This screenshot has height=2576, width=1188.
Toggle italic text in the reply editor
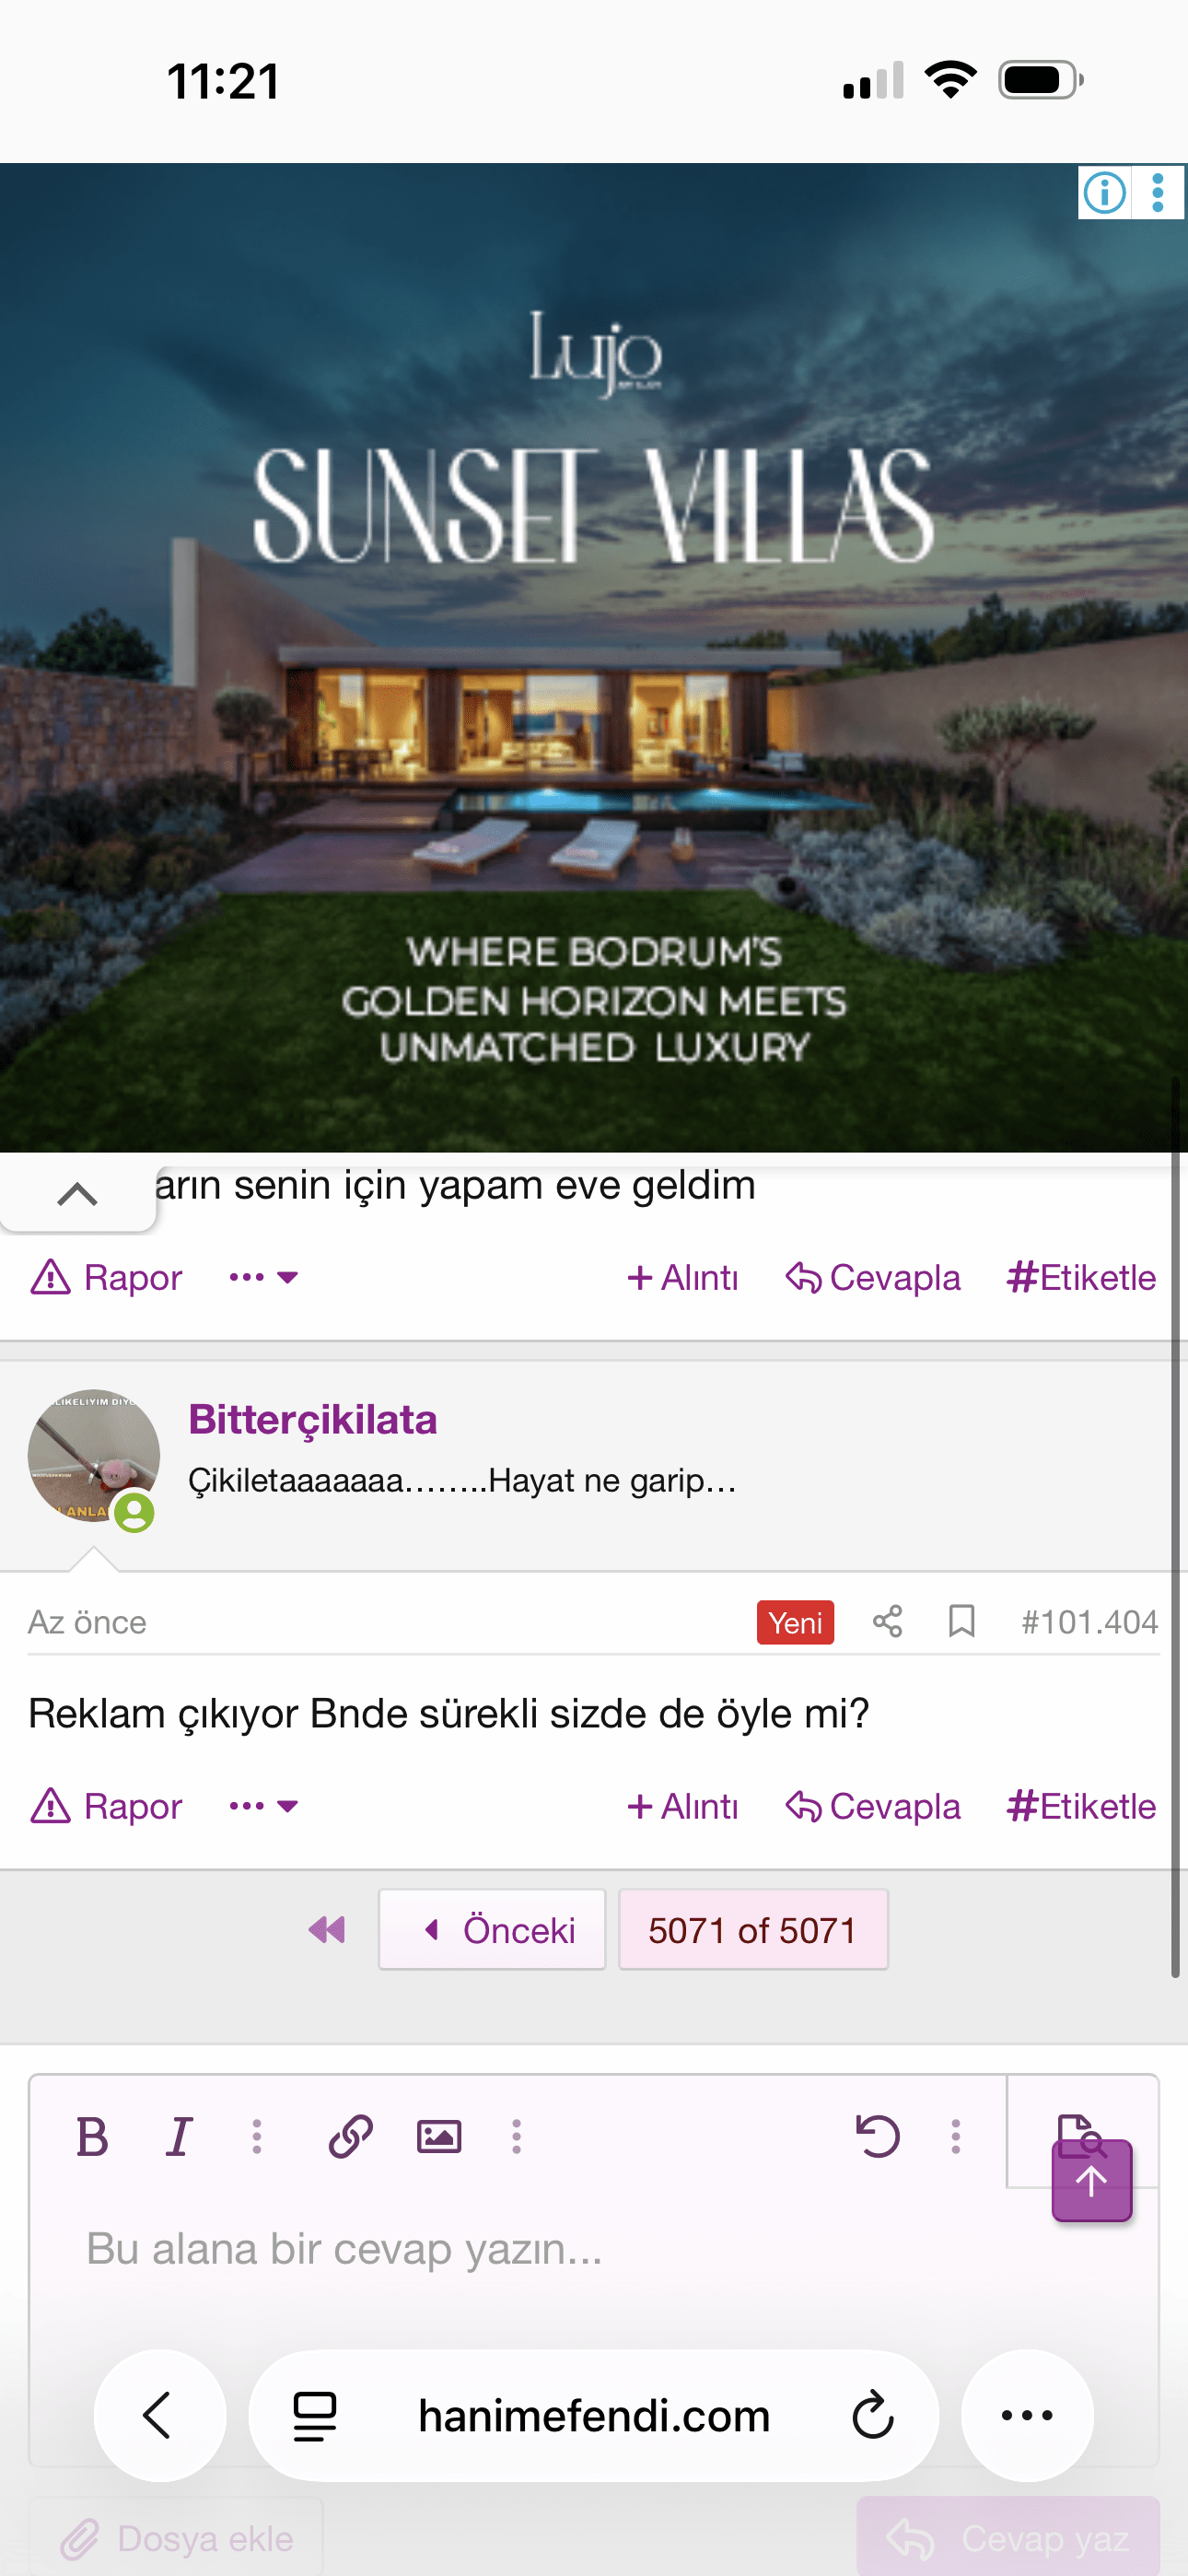click(179, 2137)
